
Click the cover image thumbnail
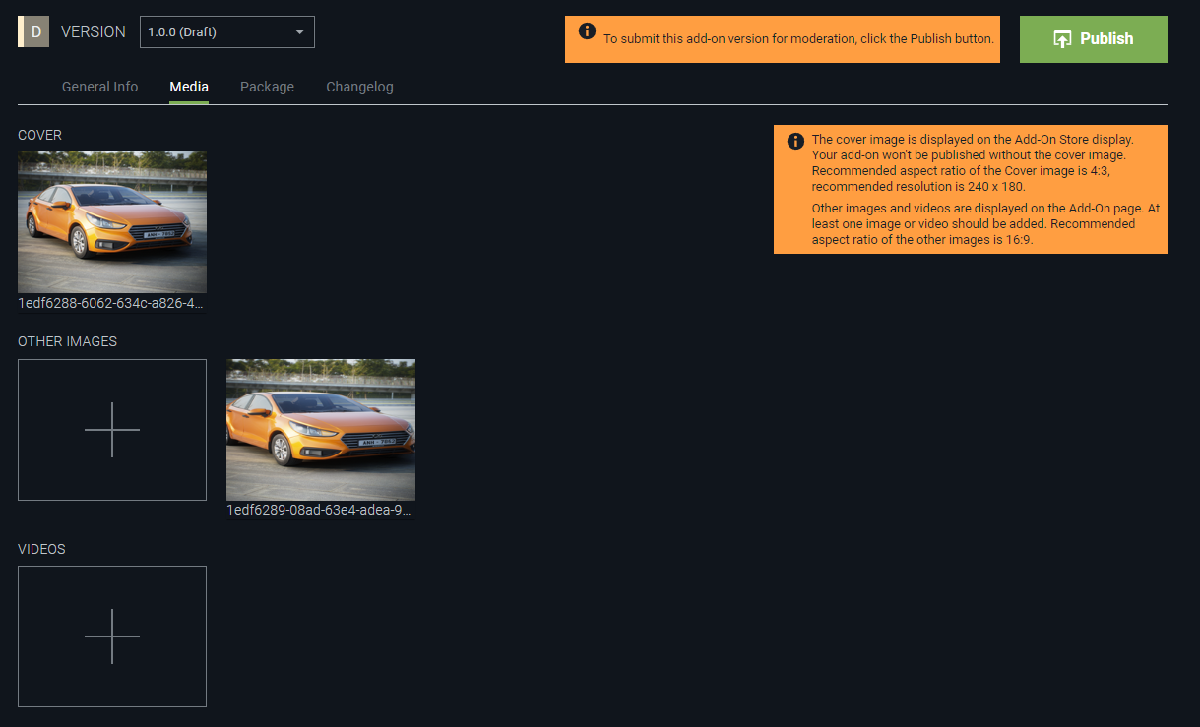112,222
